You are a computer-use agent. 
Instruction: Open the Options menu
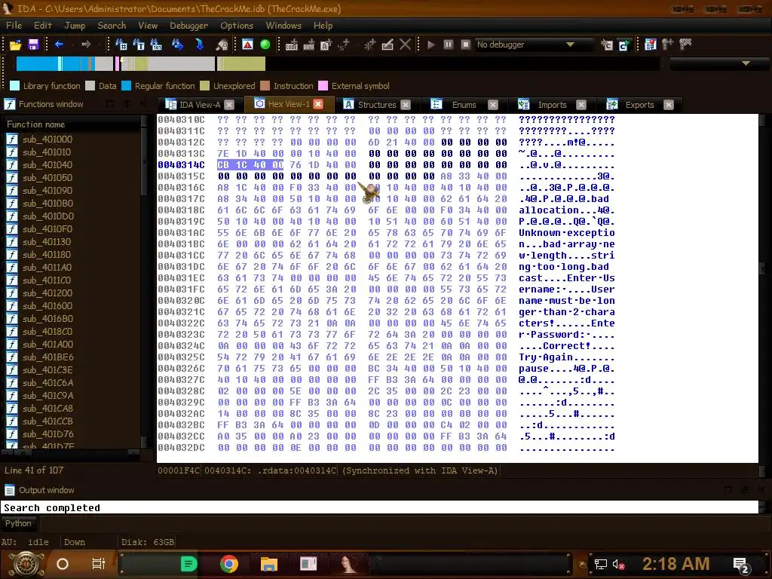[x=237, y=26]
